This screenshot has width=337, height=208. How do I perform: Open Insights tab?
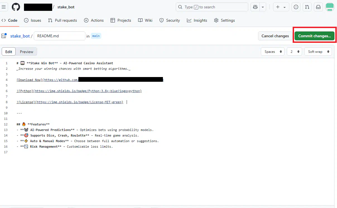(x=197, y=20)
